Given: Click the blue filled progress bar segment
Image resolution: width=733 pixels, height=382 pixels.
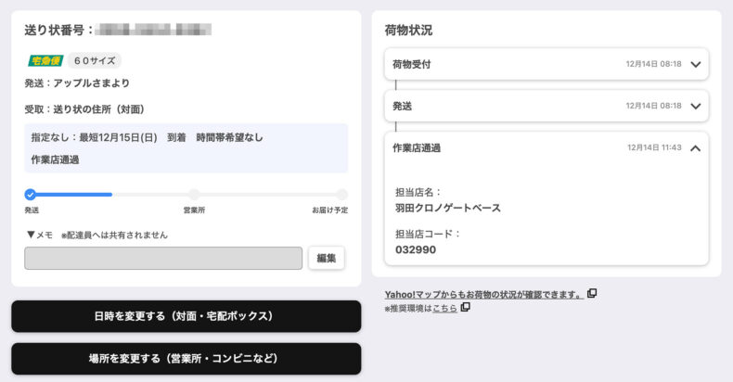Looking at the screenshot, I should (x=74, y=195).
